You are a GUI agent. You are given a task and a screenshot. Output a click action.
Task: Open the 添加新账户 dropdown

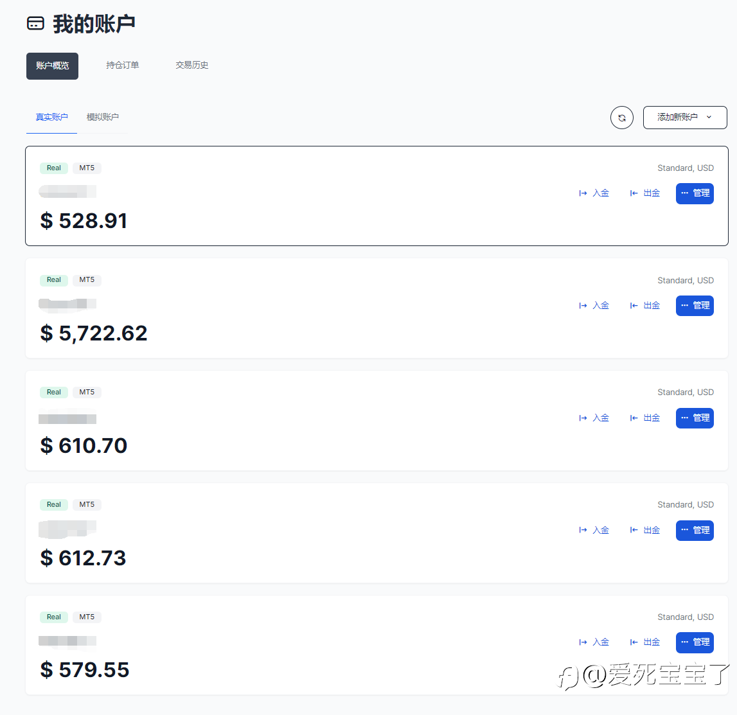pyautogui.click(x=685, y=118)
